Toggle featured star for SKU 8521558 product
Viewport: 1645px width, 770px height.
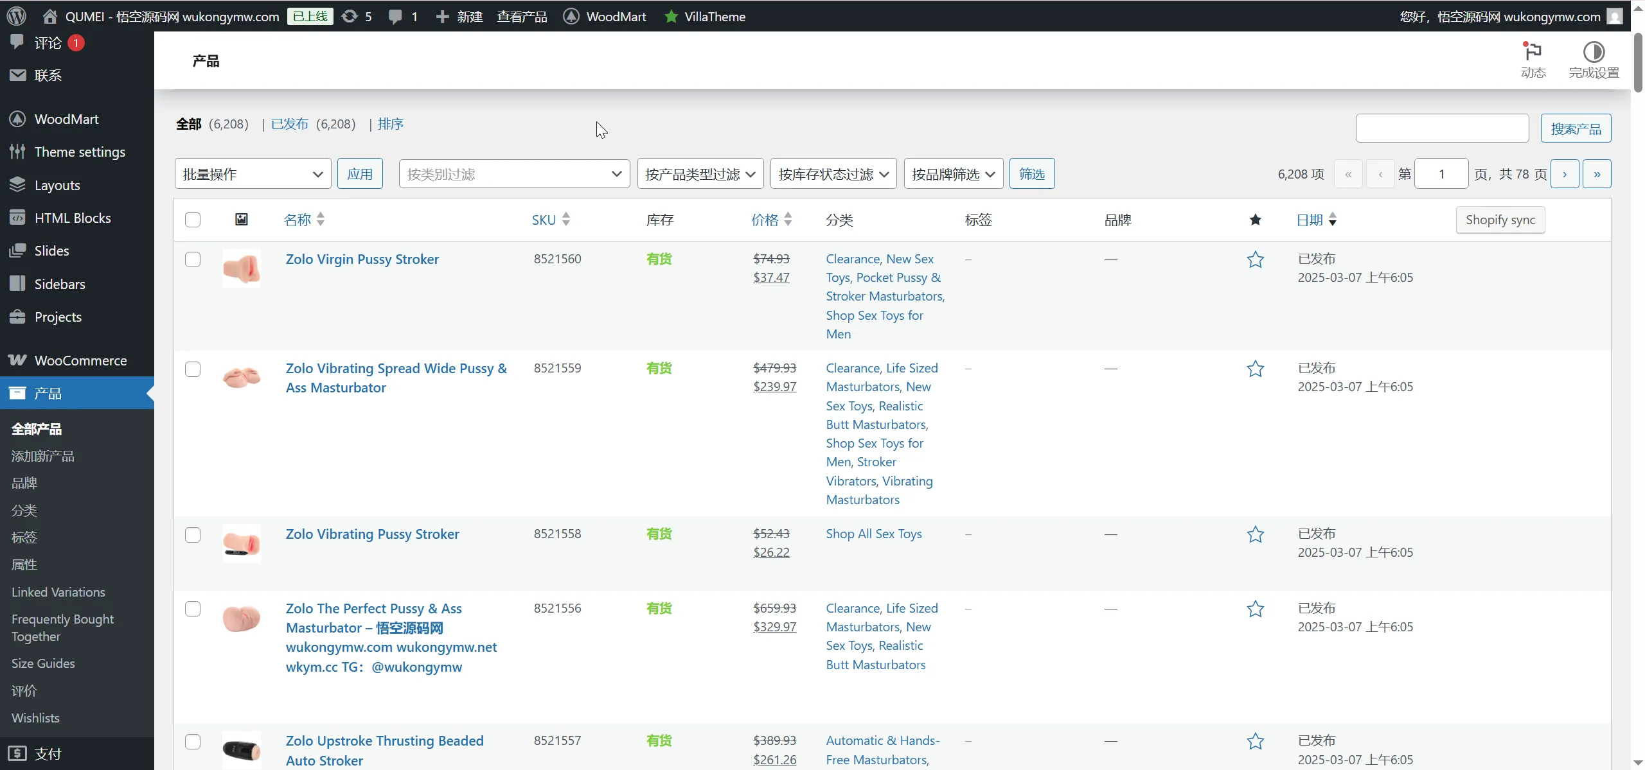coord(1255,534)
